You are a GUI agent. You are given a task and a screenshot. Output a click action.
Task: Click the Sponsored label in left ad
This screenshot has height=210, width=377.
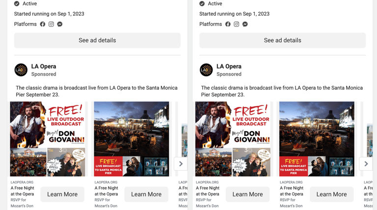click(x=44, y=74)
